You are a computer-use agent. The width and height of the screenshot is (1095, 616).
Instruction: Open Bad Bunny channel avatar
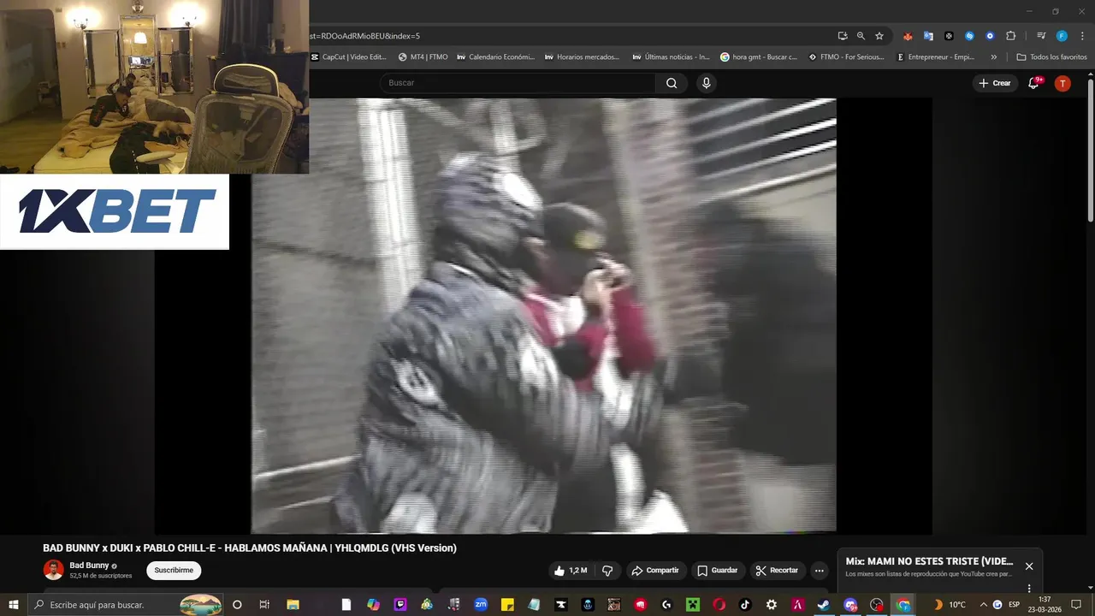[x=54, y=570]
